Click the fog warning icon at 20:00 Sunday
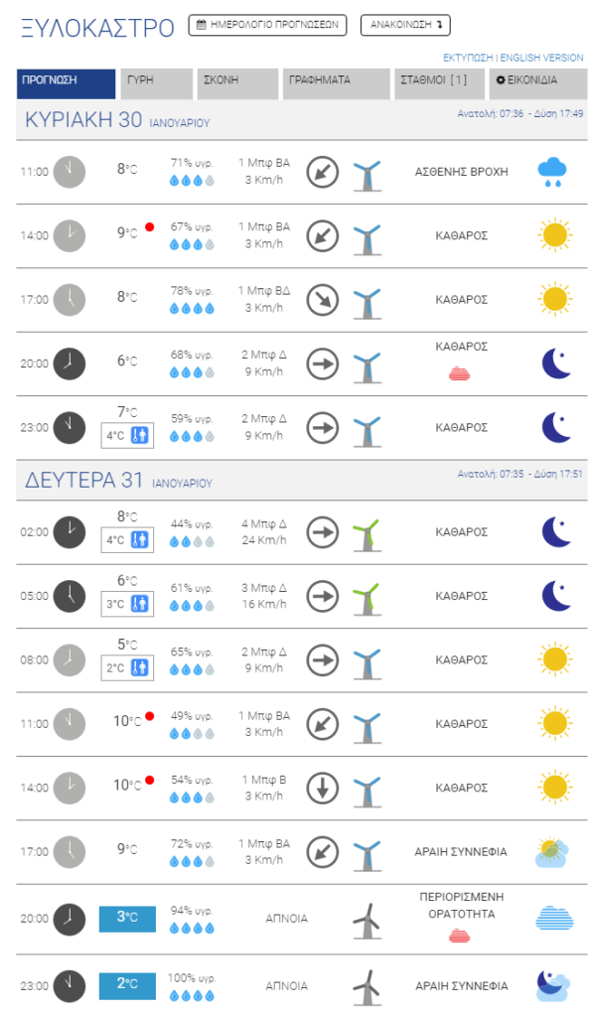593x1017 pixels. [459, 373]
